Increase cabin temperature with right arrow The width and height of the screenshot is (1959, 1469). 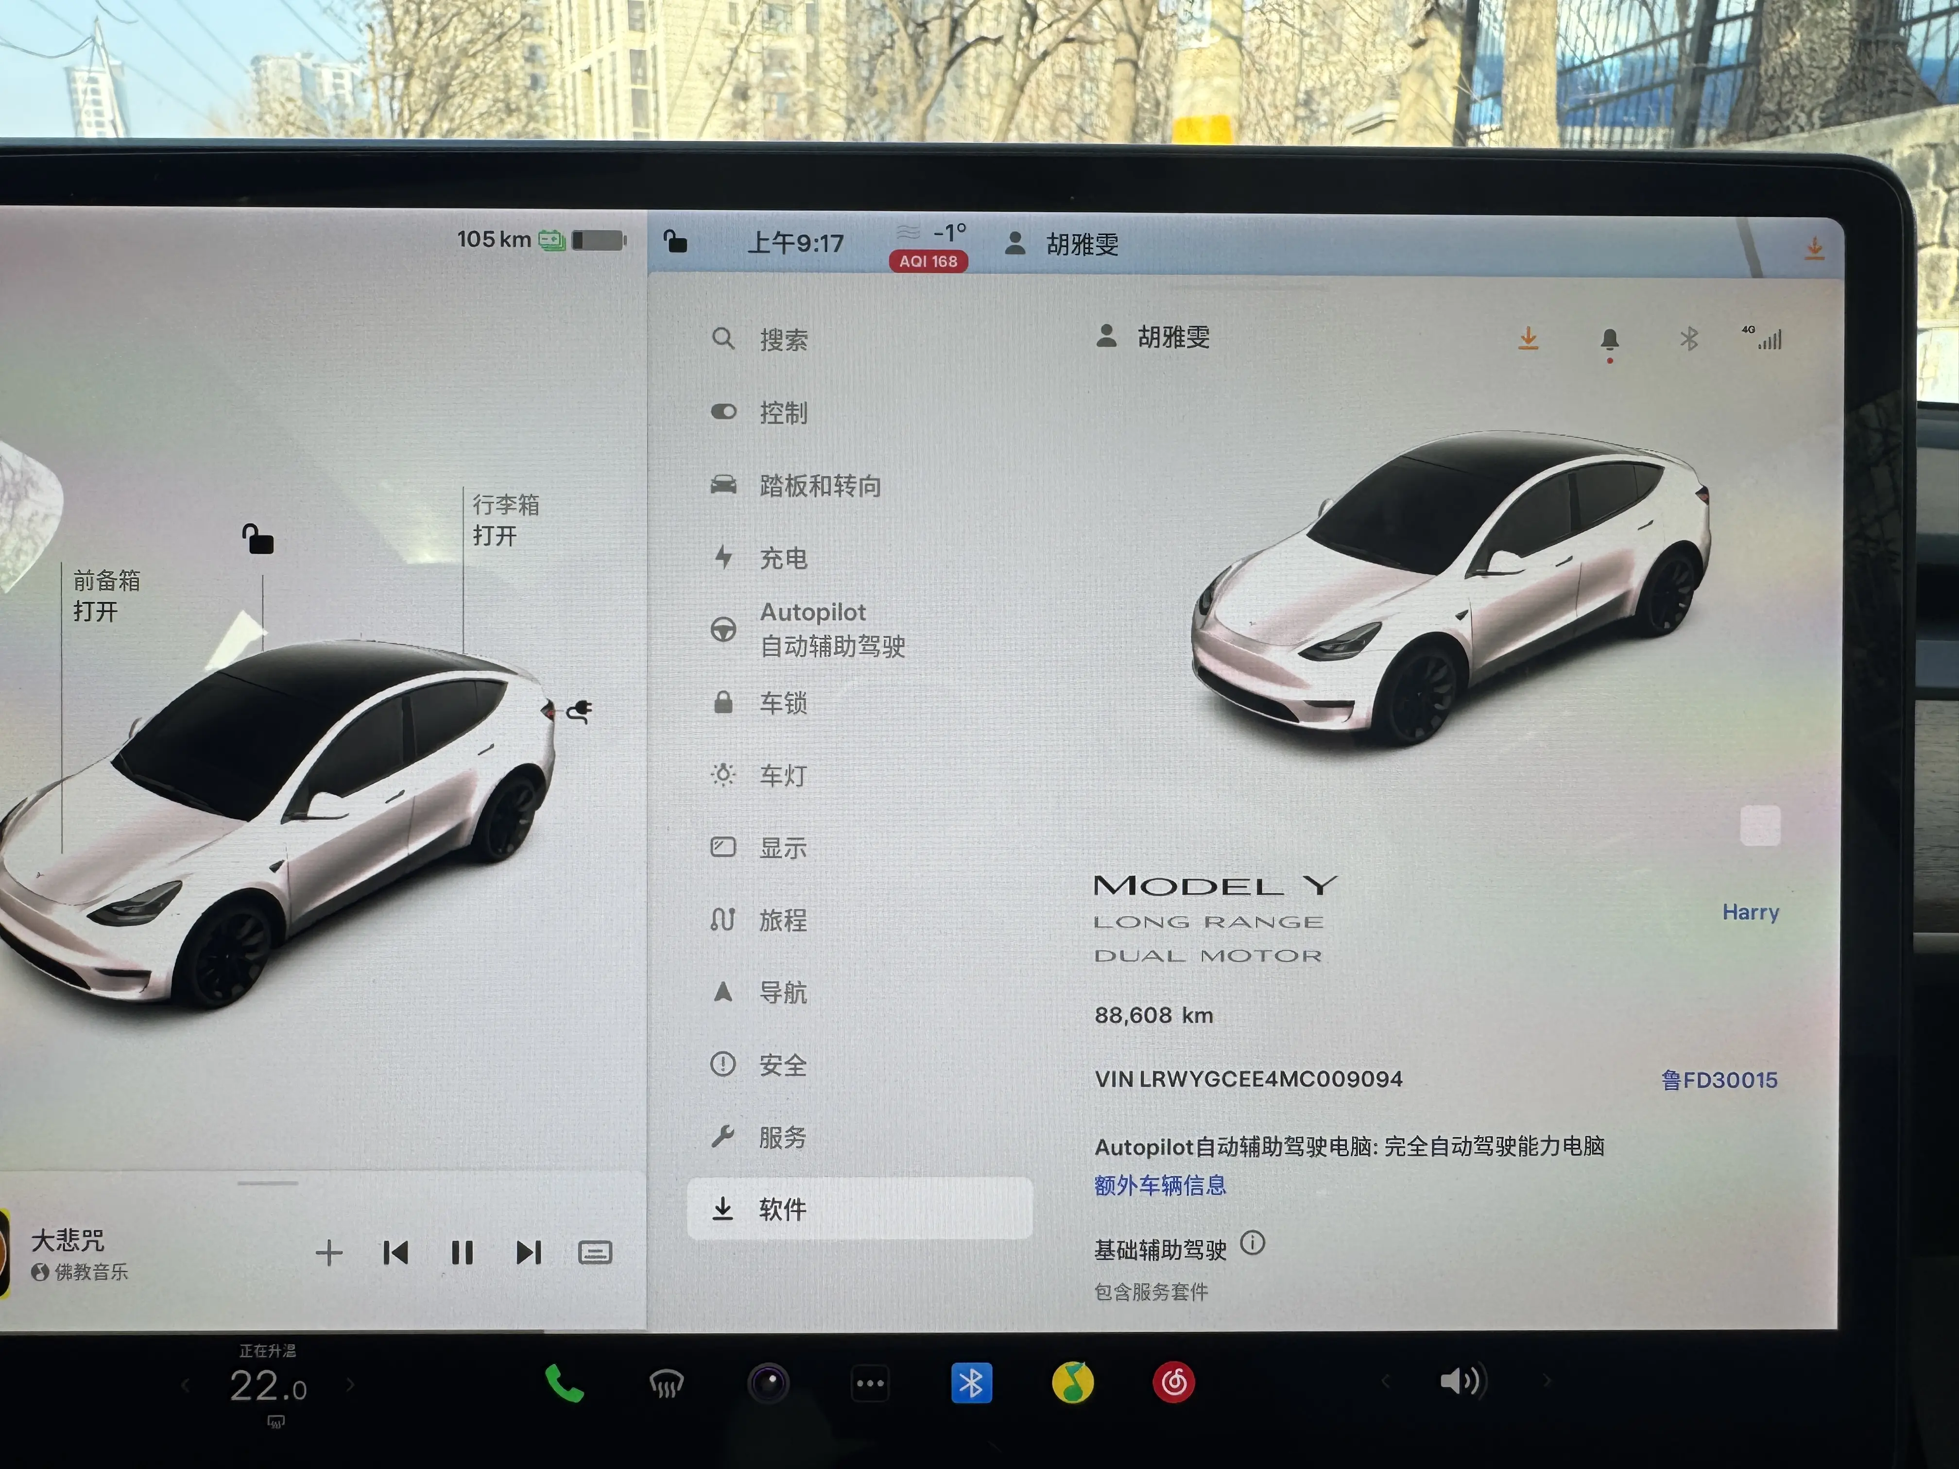pos(351,1384)
